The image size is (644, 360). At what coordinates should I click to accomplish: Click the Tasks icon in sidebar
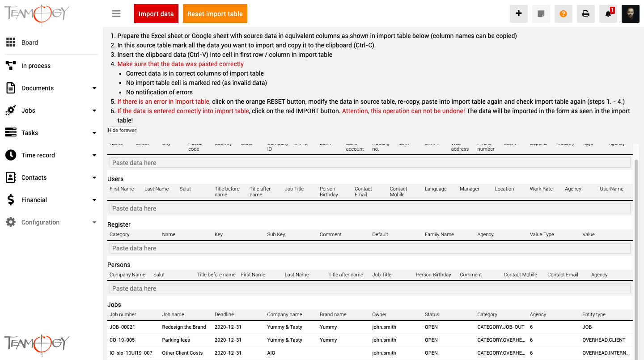pyautogui.click(x=11, y=133)
